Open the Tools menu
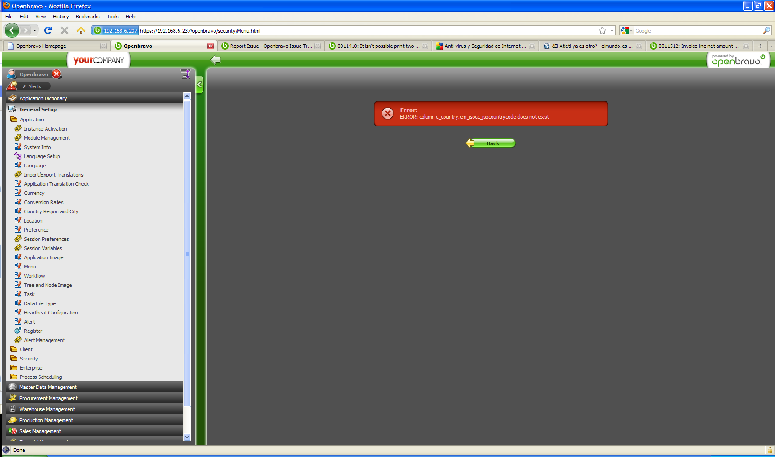This screenshot has height=457, width=775. 112,17
